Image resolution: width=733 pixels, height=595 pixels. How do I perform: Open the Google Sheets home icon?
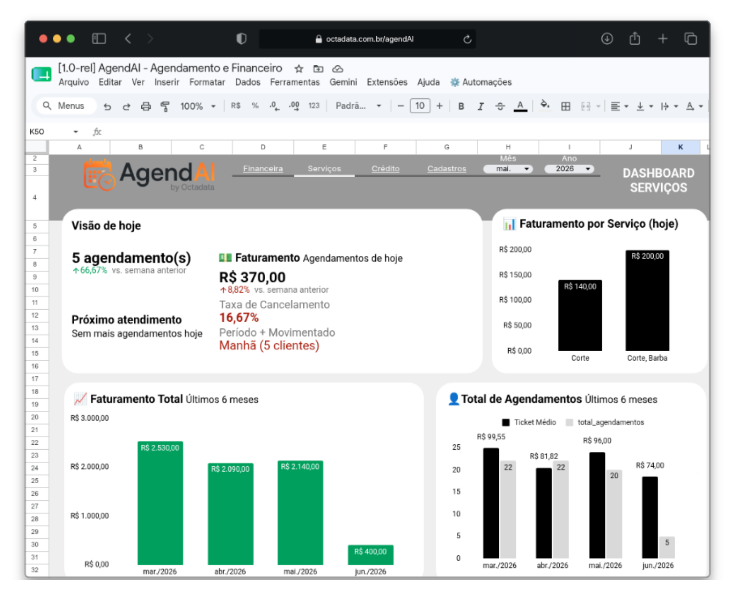tap(41, 75)
